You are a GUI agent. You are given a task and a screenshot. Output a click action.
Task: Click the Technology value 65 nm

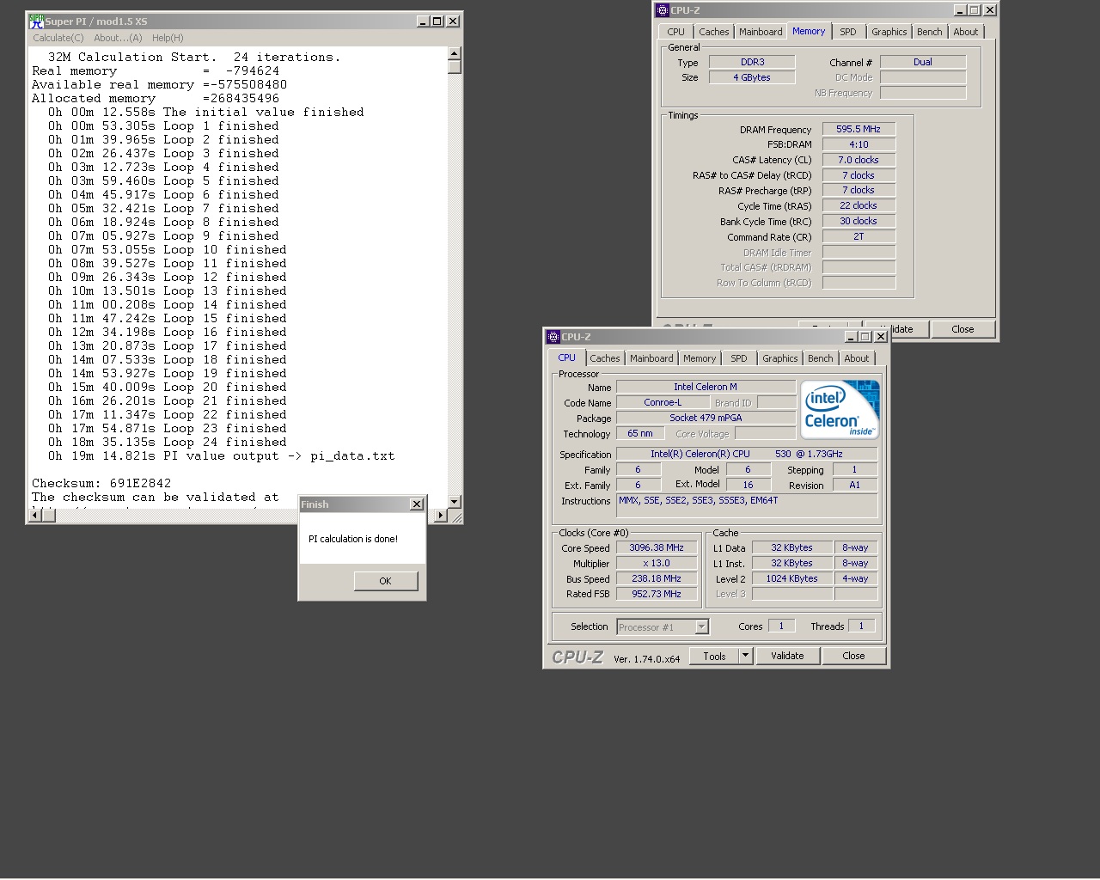point(640,433)
